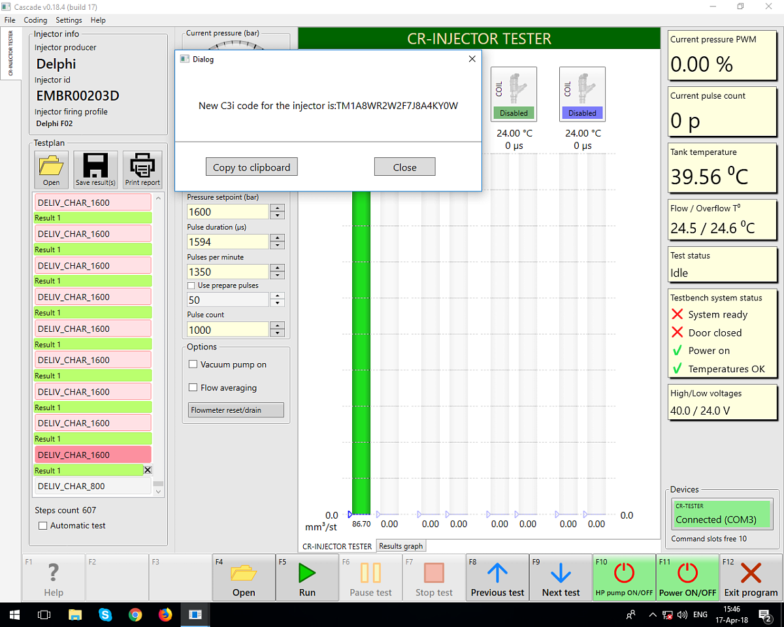Viewport: 784px width, 627px height.
Task: Open a testplan with the folder icon
Action: click(52, 170)
